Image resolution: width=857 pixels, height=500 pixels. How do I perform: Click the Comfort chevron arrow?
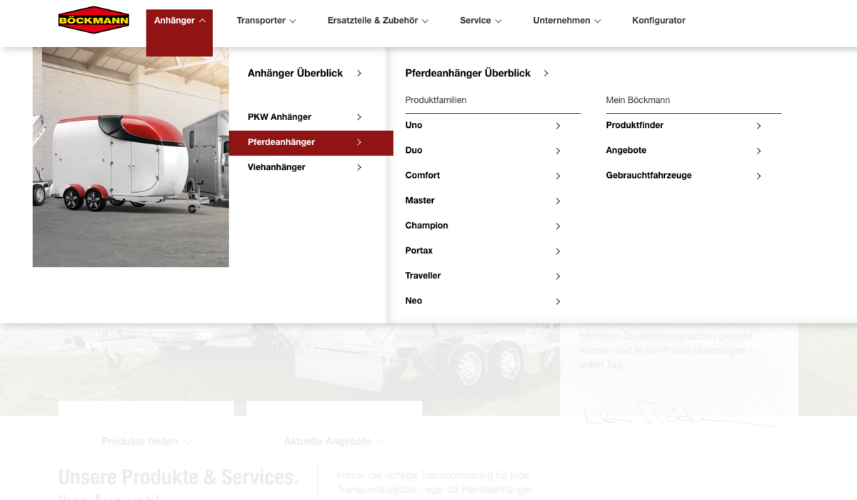(x=558, y=176)
